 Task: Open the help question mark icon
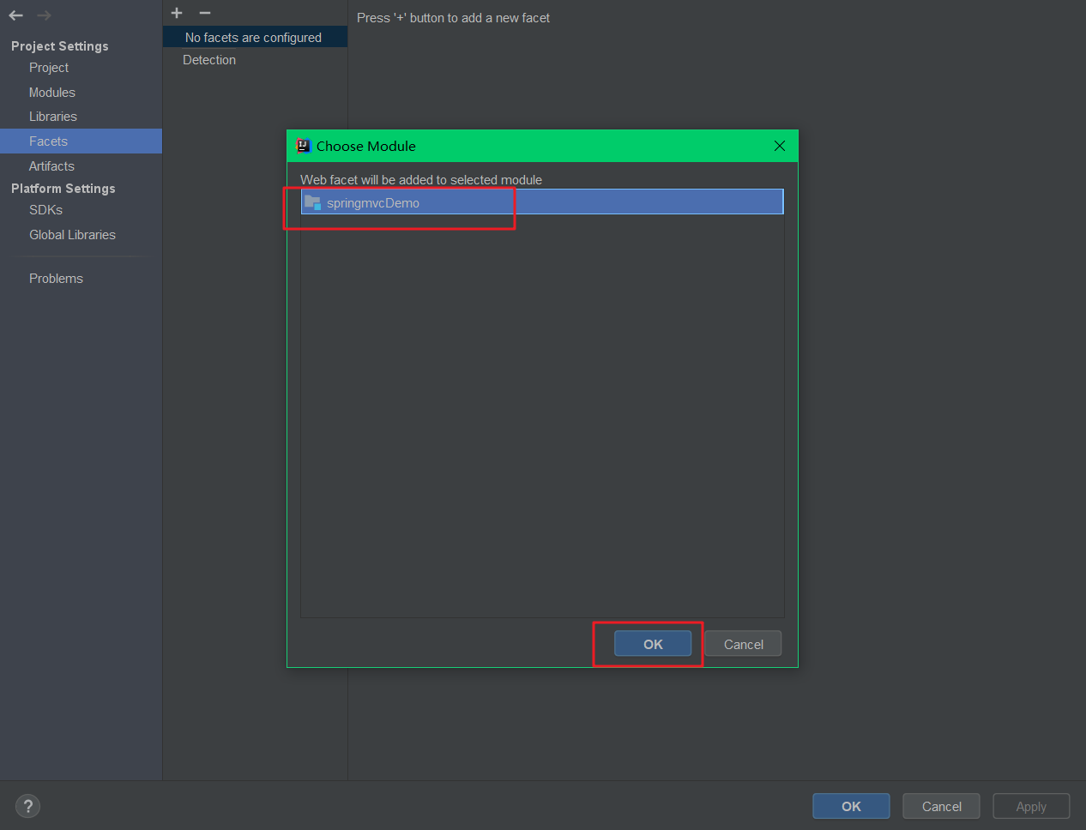27,806
